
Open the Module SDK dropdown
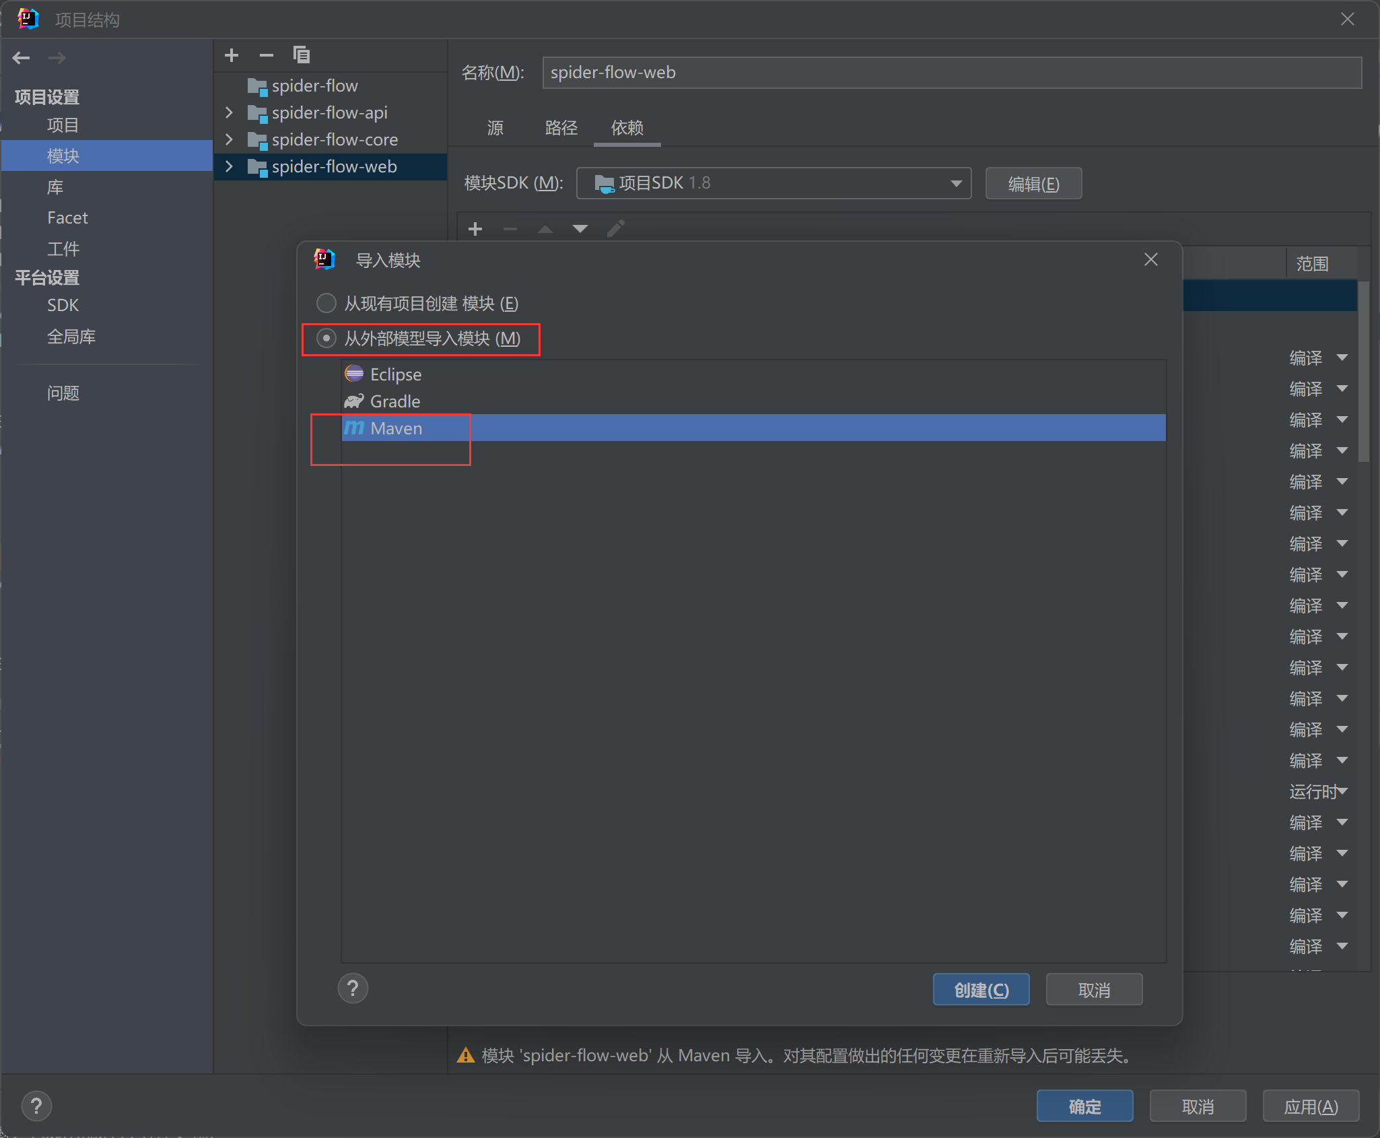pyautogui.click(x=773, y=183)
